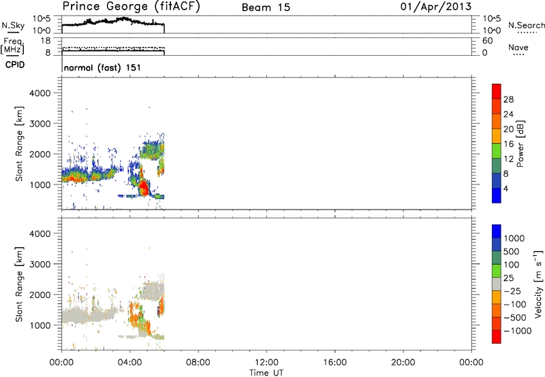The height and width of the screenshot is (377, 545).
Task: Pick the bright blue top segment of Velocity colorbar
Action: tap(497, 231)
